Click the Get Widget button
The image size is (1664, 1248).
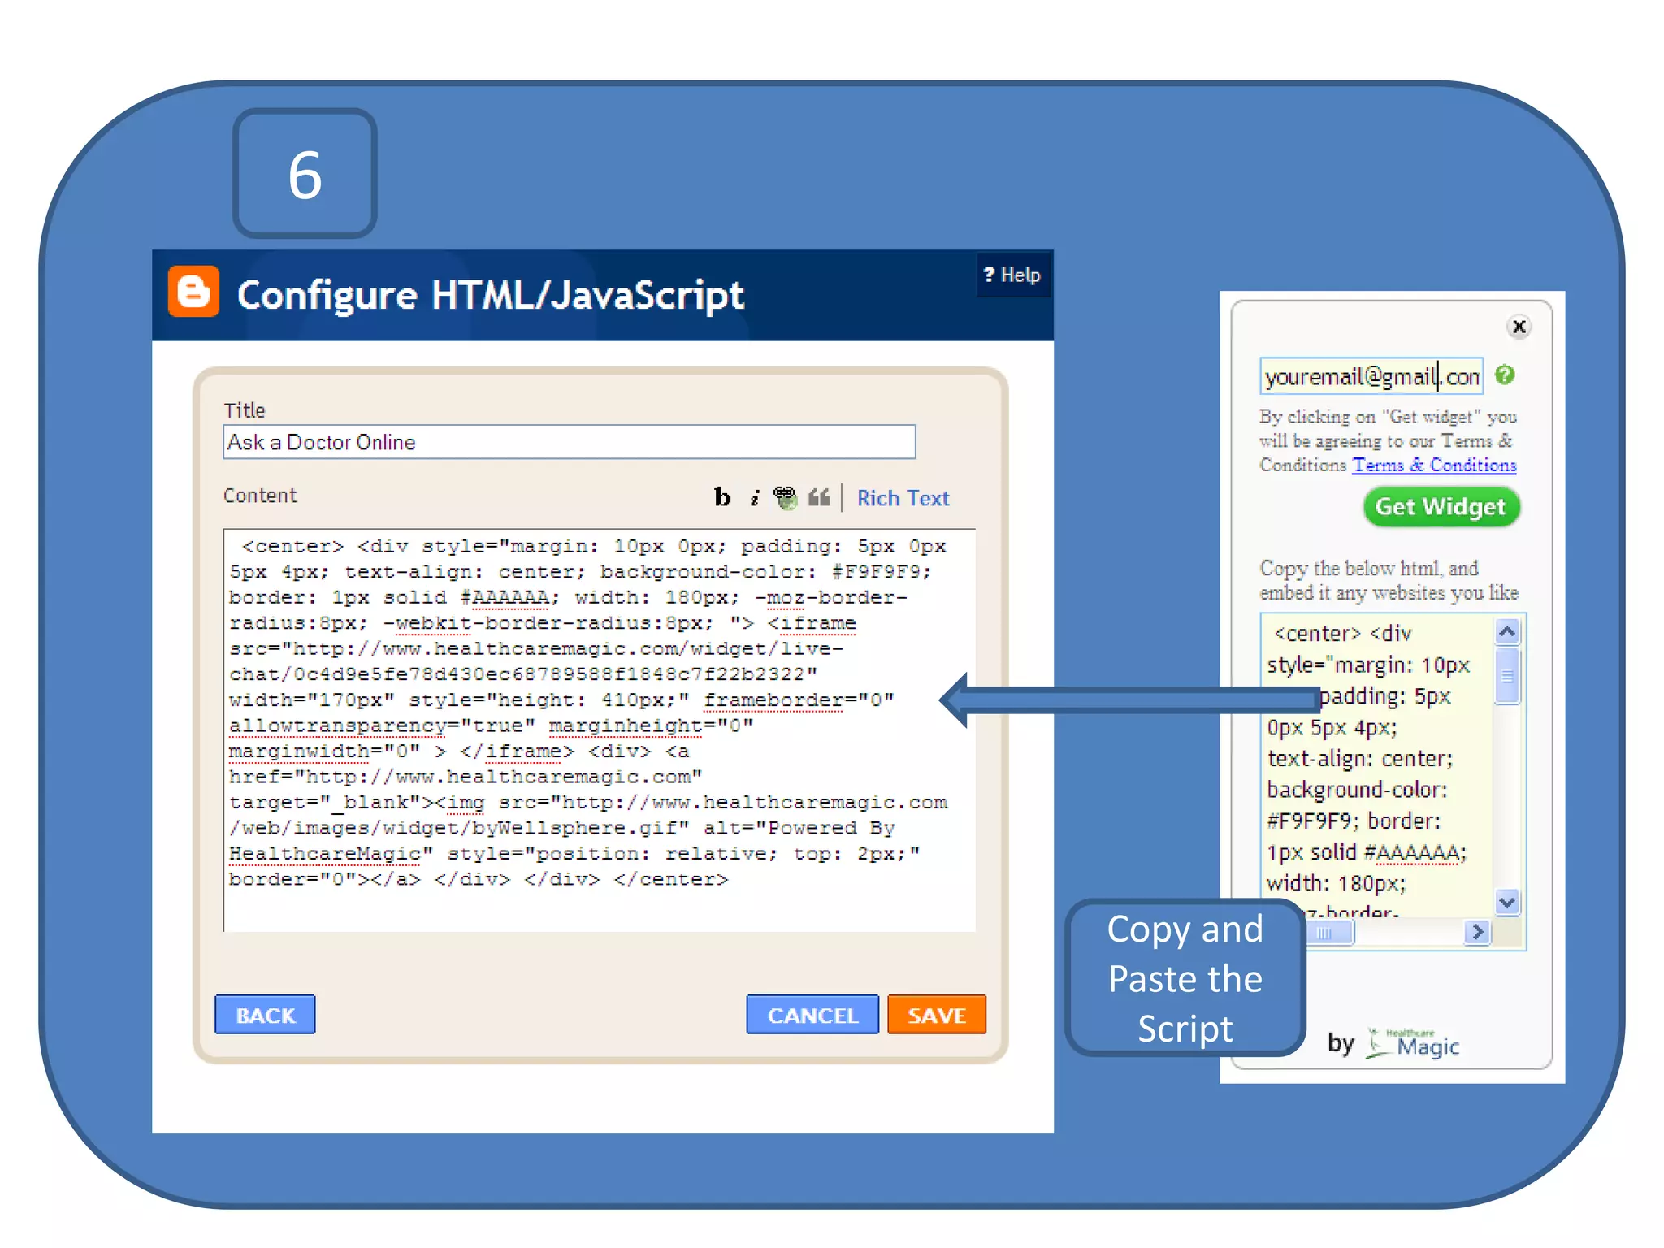[x=1441, y=507]
